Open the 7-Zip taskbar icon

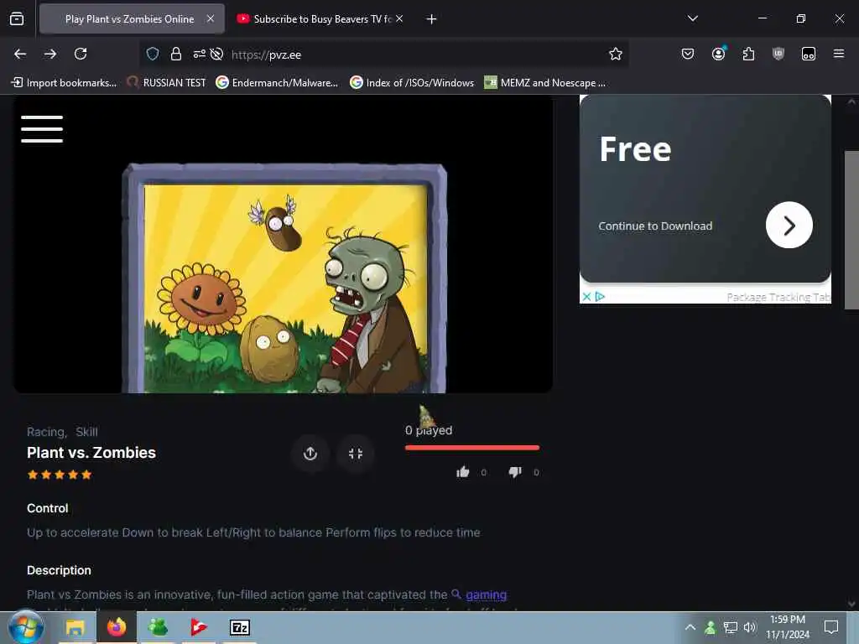point(240,627)
